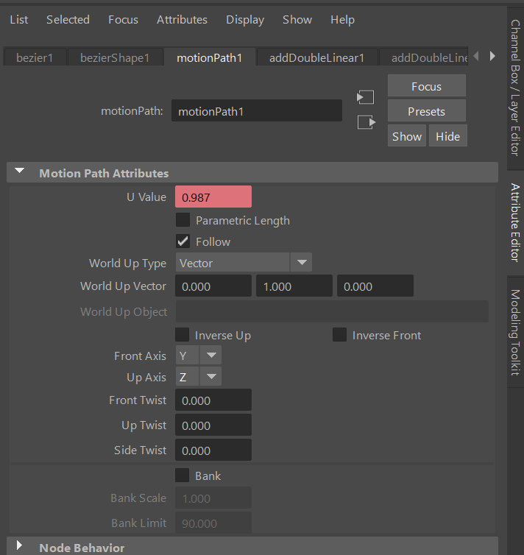Open the Channel Box / Layer Editor side tab
The height and width of the screenshot is (555, 524).
pos(515,88)
